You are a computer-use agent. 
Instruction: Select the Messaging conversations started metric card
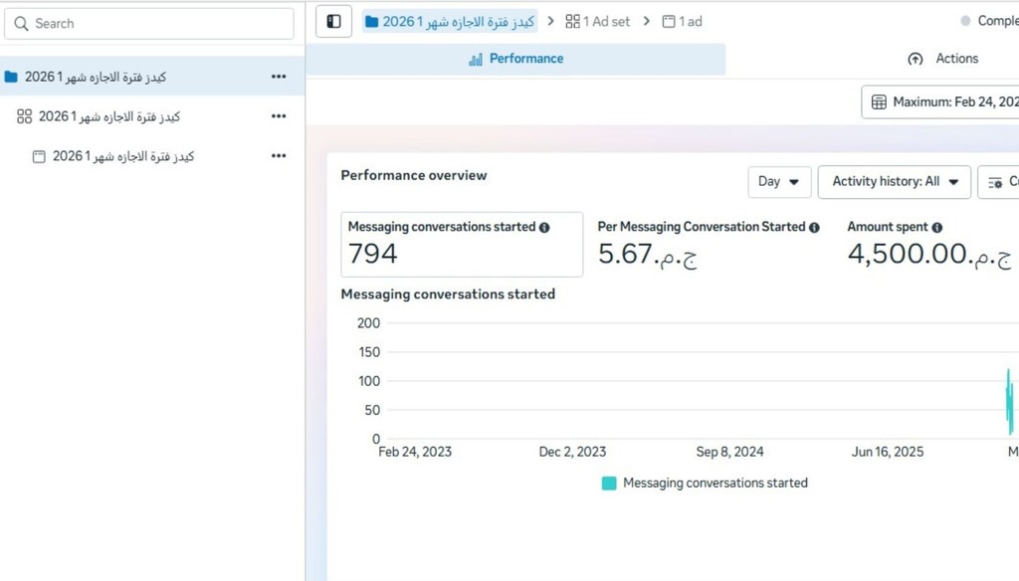click(462, 244)
